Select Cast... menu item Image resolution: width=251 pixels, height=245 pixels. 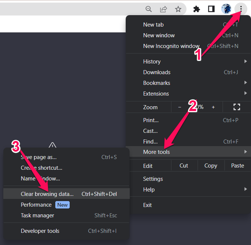[188, 131]
